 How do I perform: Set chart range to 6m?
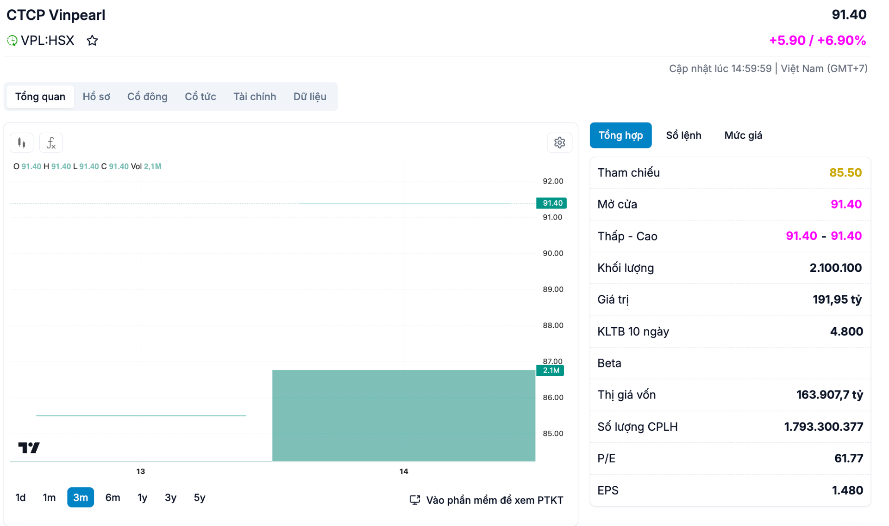pos(113,497)
